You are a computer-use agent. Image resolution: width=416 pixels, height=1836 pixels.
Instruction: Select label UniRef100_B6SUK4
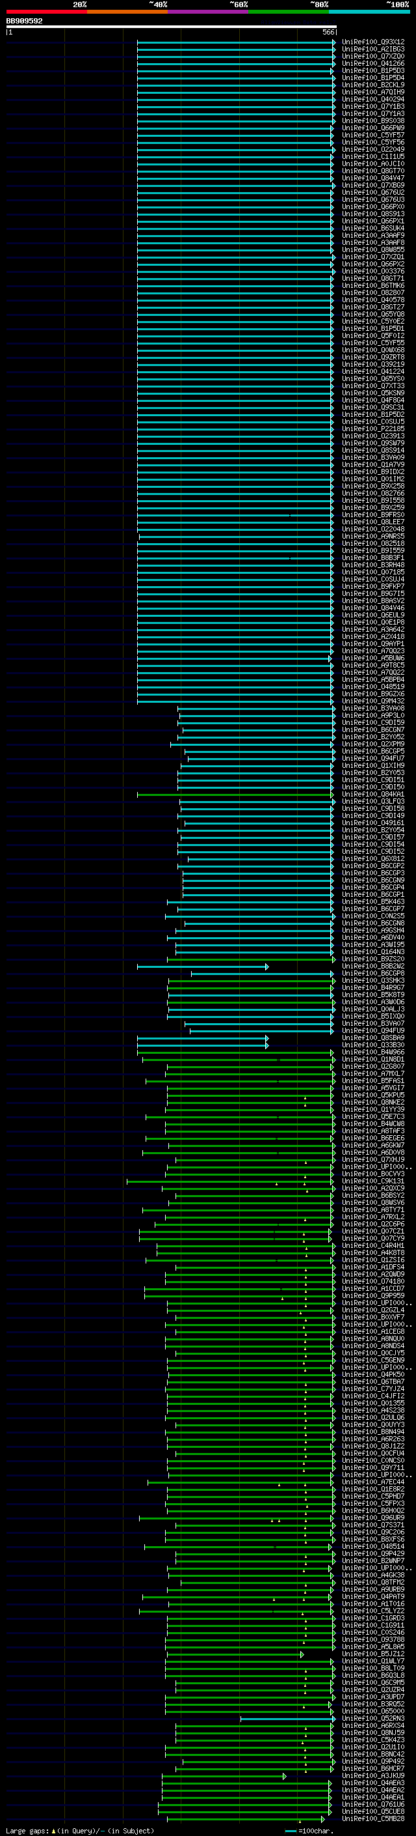(373, 228)
